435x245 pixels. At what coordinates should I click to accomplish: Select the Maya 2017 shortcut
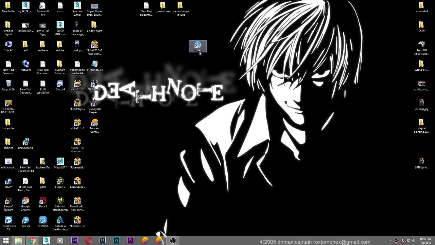[x=60, y=163]
